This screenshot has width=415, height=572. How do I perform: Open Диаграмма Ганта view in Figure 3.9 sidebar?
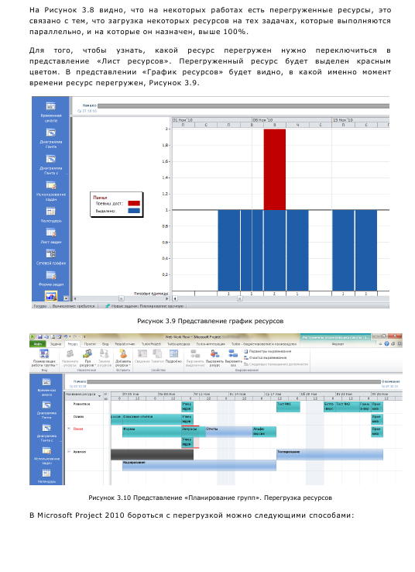(50, 138)
